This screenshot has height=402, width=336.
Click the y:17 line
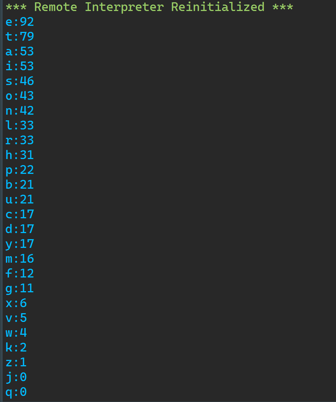[20, 244]
